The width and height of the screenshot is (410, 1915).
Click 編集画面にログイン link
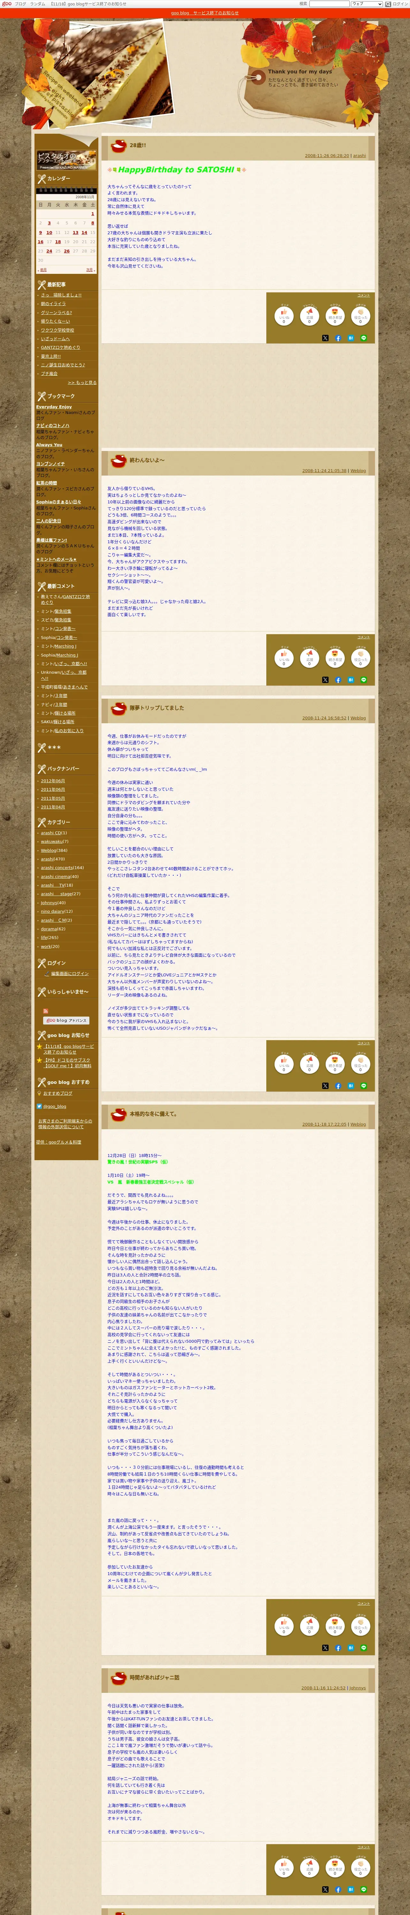click(x=69, y=974)
